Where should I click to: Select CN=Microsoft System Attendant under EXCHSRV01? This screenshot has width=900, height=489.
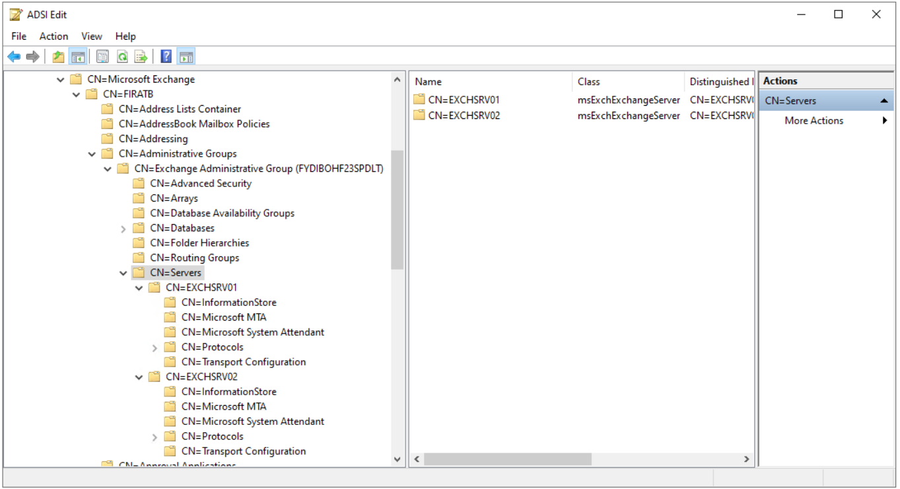click(253, 332)
